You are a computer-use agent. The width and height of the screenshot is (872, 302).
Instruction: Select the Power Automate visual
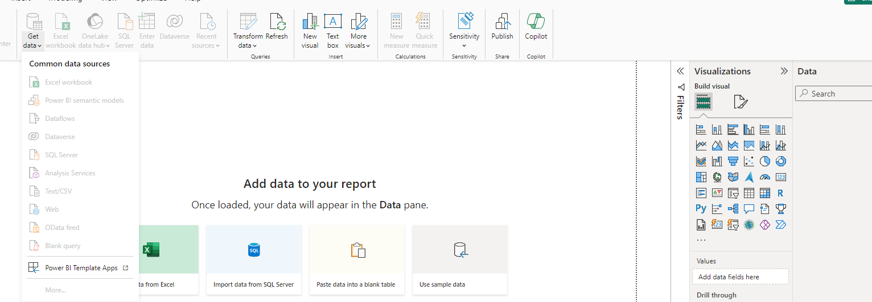click(x=781, y=225)
